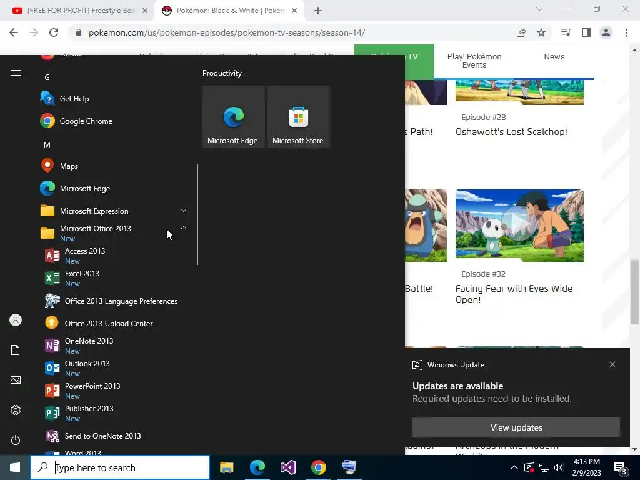
Task: Open the Action Center notifications
Action: tap(621, 467)
